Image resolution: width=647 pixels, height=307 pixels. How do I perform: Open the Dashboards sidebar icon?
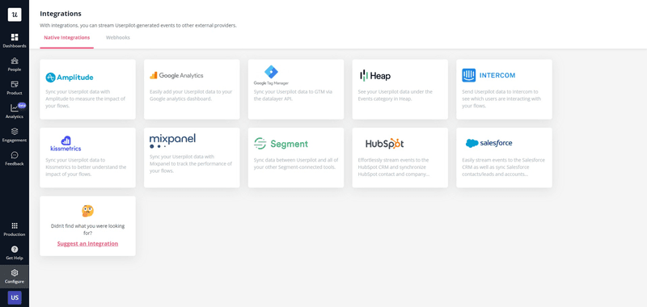[15, 37]
